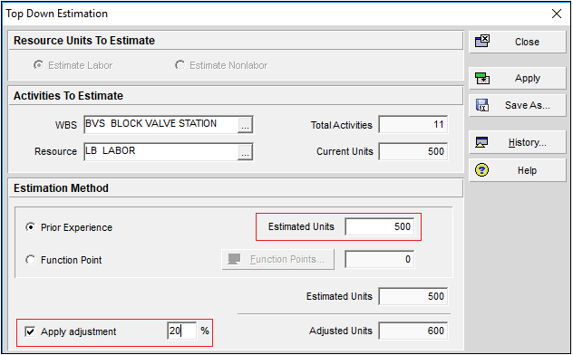The width and height of the screenshot is (573, 355).
Task: Click the Function Point value field showing 0
Action: point(379,259)
